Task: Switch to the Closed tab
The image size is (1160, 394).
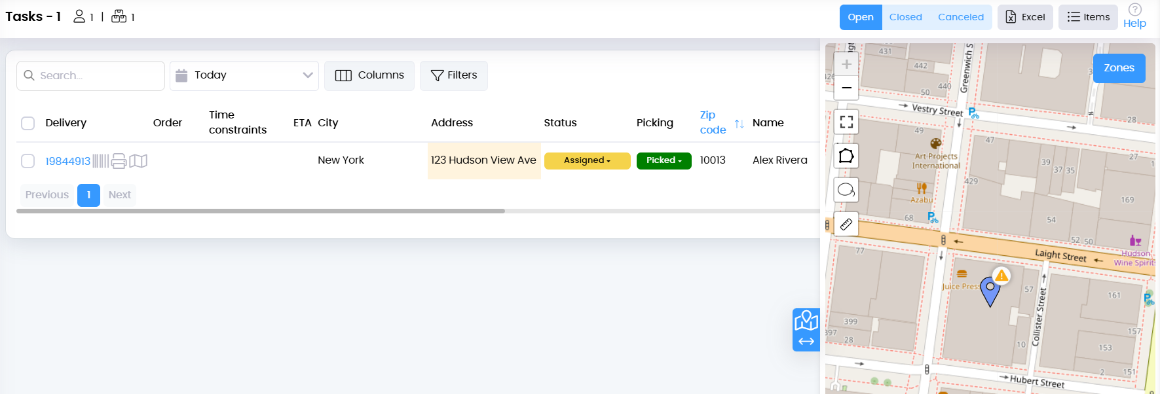Action: pos(905,17)
